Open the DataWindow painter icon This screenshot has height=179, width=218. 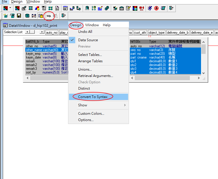point(65,8)
